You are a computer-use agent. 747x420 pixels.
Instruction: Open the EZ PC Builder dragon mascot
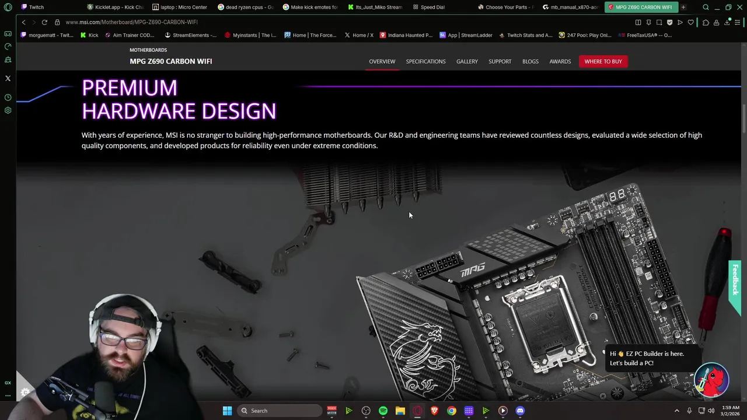[x=711, y=380]
